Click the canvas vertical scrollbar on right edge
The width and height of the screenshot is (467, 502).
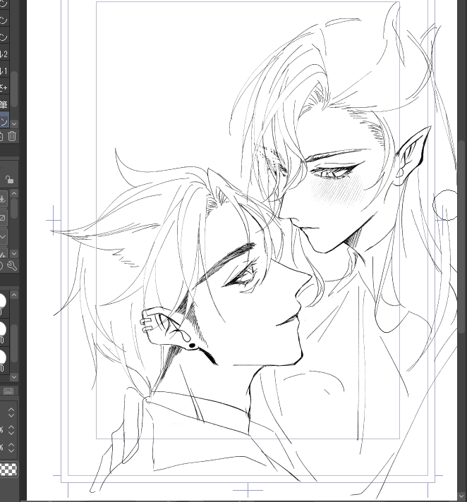click(x=462, y=212)
